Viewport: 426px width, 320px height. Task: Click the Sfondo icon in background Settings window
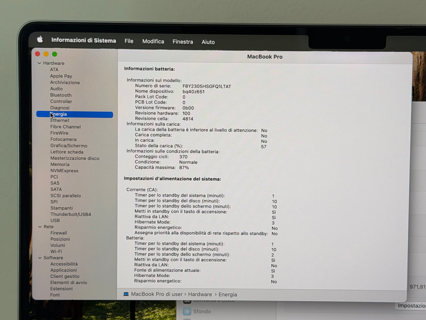[x=187, y=311]
